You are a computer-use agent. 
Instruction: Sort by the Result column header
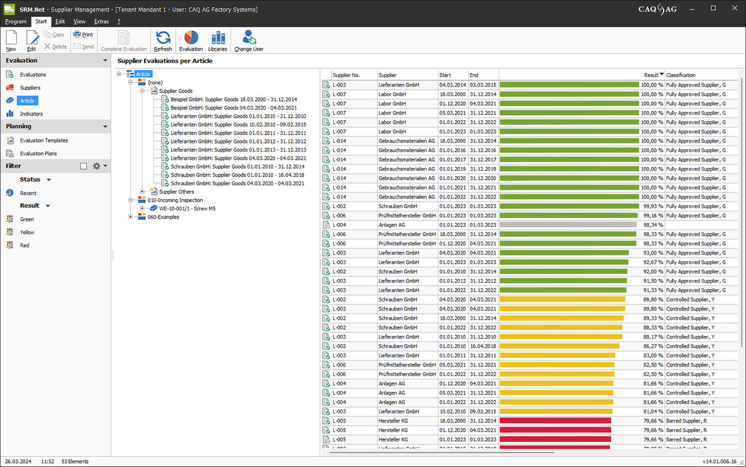(651, 75)
